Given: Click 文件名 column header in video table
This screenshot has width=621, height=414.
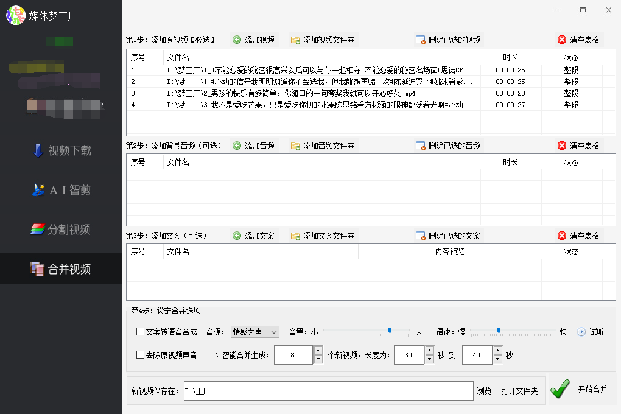Looking at the screenshot, I should [321, 57].
